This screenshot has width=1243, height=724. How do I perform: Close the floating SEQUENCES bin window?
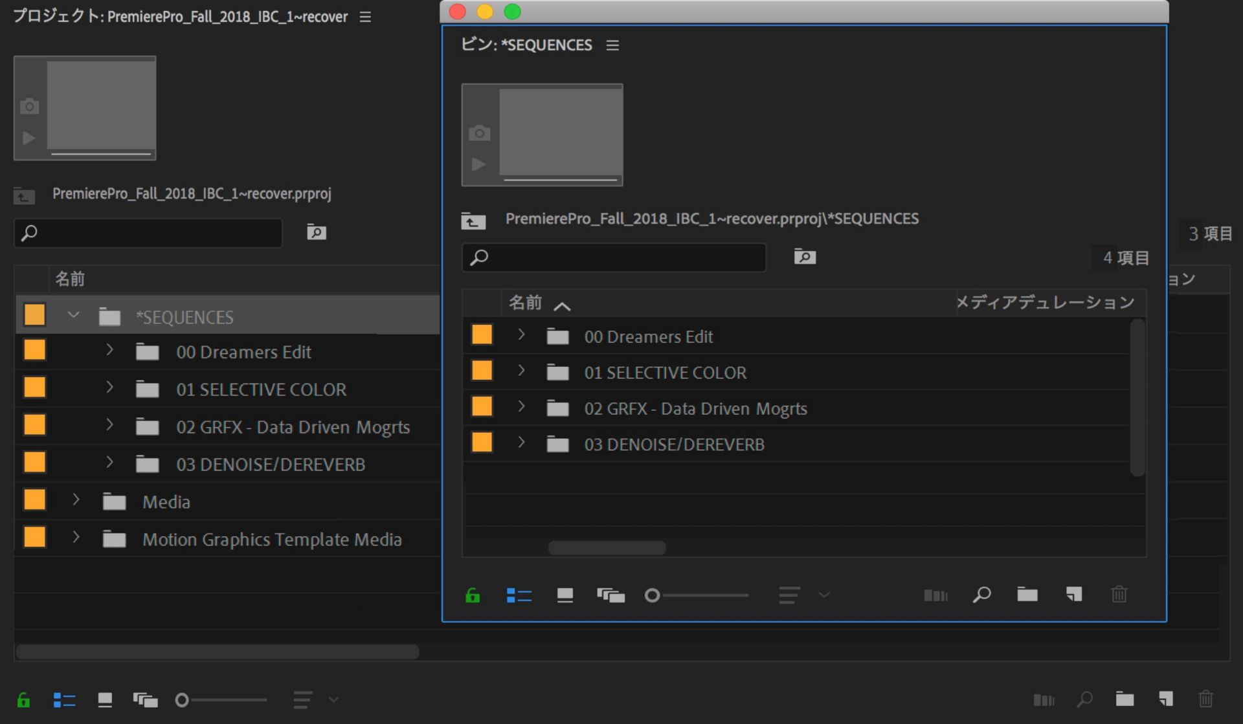458,12
